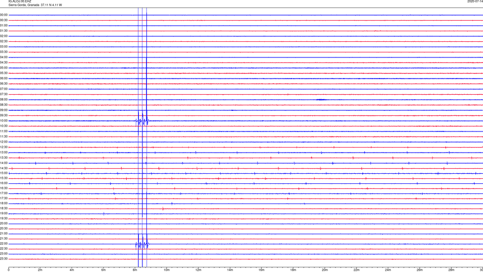Select the 12:30 row time label
This screenshot has height=272, width=483.
pos(4,147)
